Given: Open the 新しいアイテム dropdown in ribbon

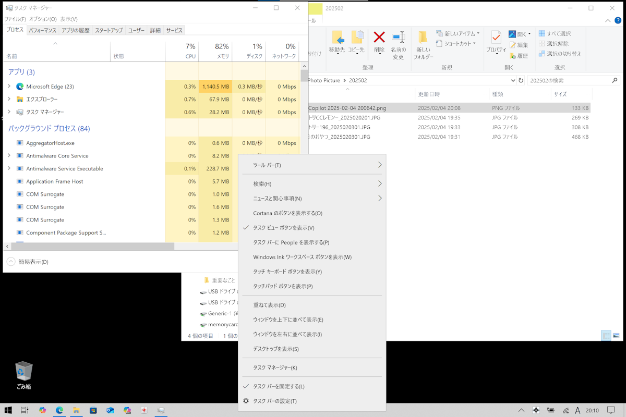Looking at the screenshot, I should click(458, 33).
